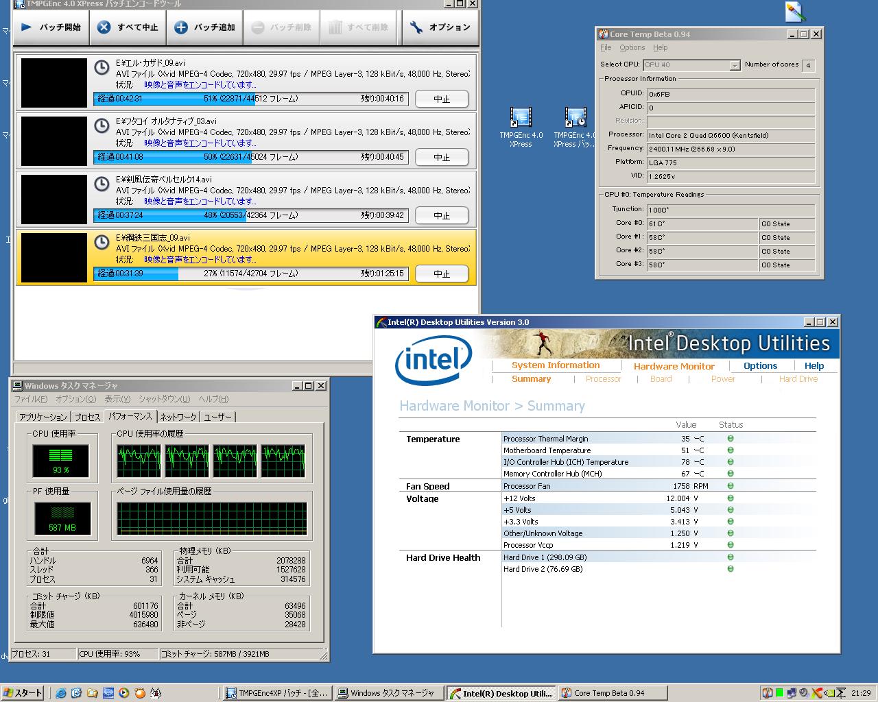This screenshot has width=878, height=702.
Task: Click status indicator for Hard Drive 1
Action: (731, 557)
